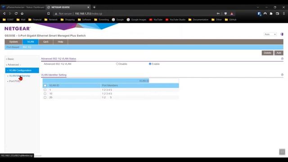Screen dimensions: 288x162
Task: Check the box for VLAN ID 10
Action: [45, 94]
